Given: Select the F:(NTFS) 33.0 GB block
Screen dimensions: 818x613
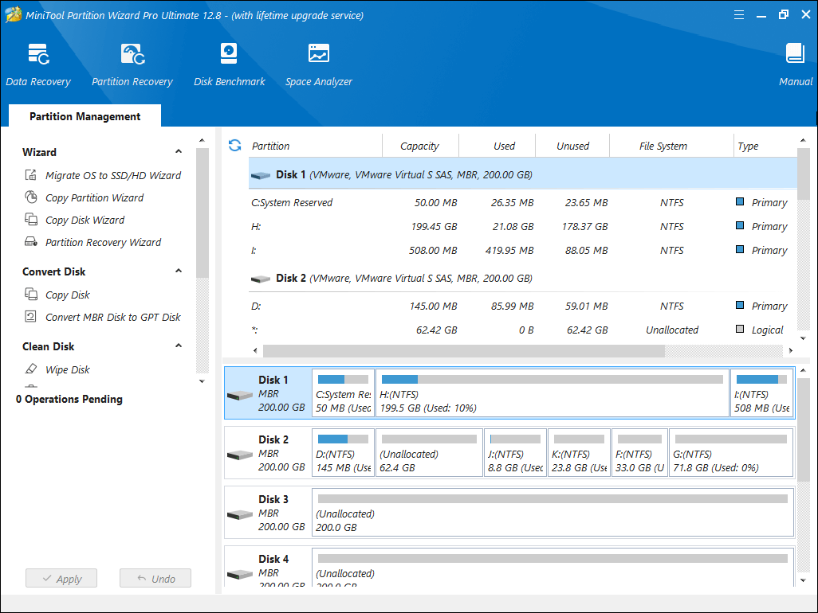Looking at the screenshot, I should coord(639,453).
